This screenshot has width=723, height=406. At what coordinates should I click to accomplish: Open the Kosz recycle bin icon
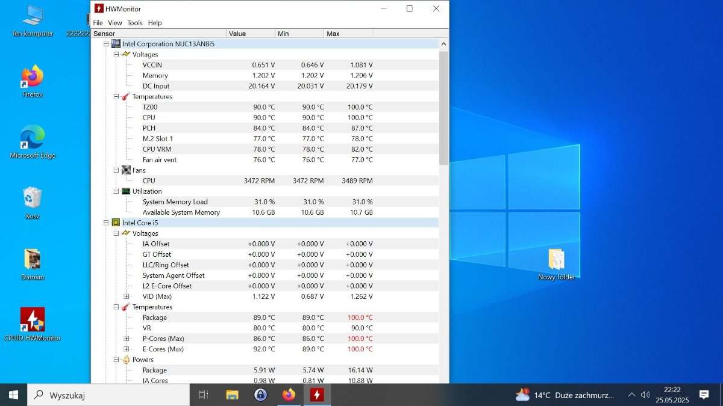33,203
